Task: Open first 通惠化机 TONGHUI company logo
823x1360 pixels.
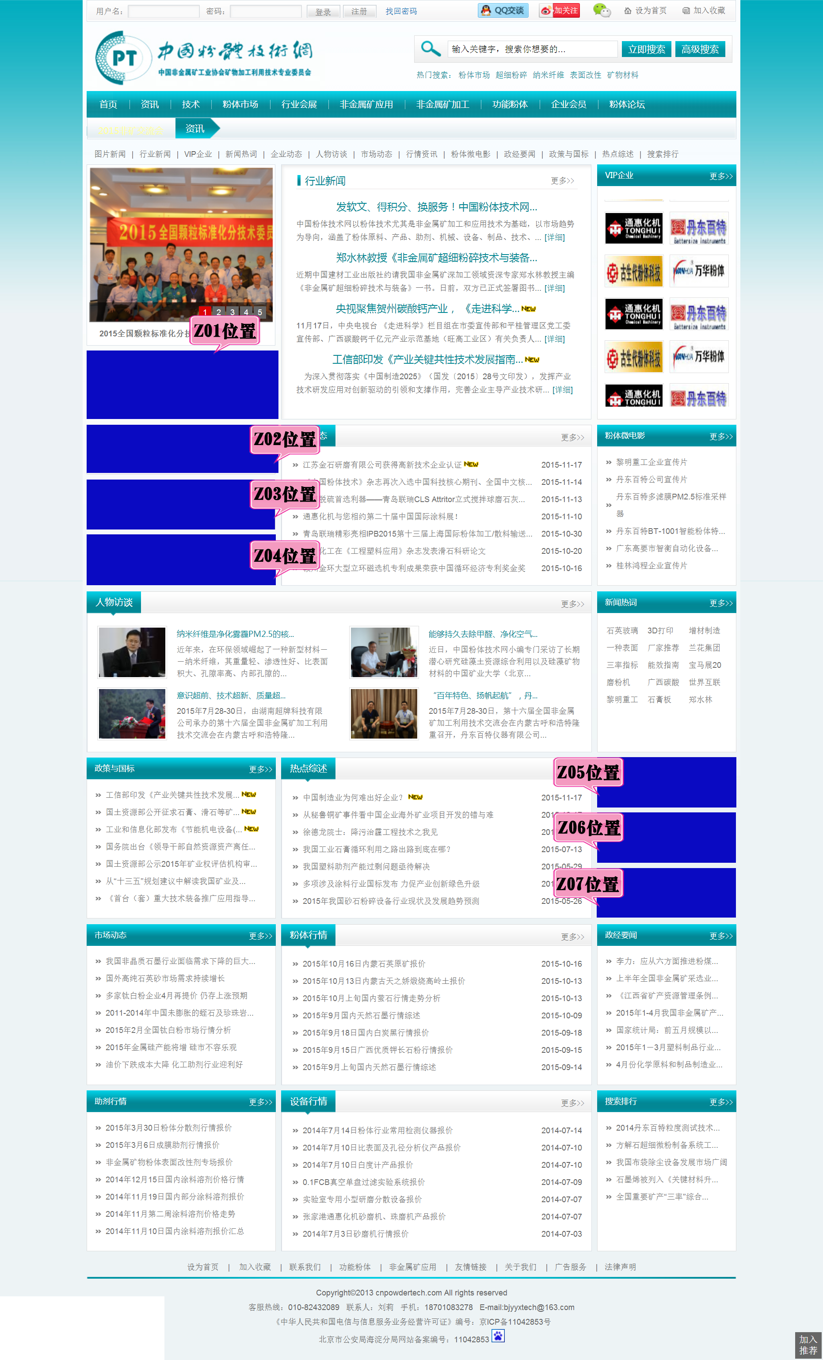Action: coord(633,228)
